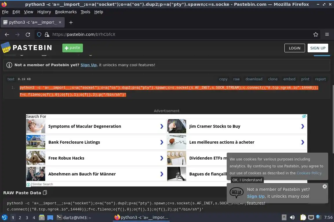Viewport: 334px width, 222px height.
Task: Open the dartz@VM3 terminal taskbar item
Action: (74, 218)
